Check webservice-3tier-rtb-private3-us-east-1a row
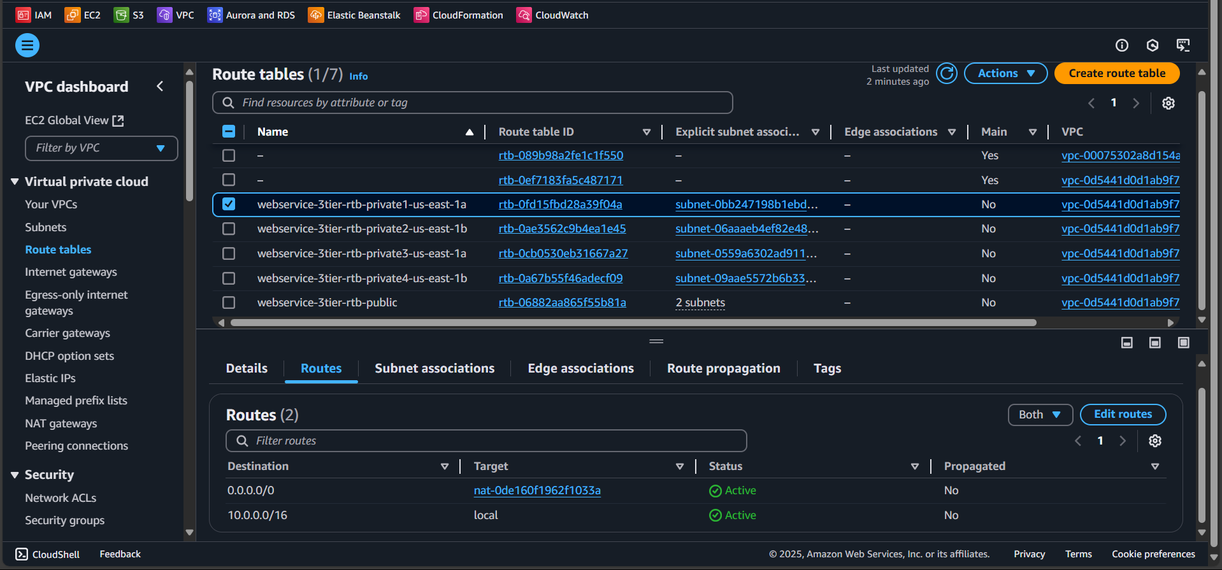 click(x=229, y=253)
